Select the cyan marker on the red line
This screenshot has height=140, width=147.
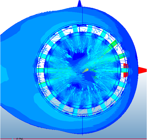coord(12,139)
